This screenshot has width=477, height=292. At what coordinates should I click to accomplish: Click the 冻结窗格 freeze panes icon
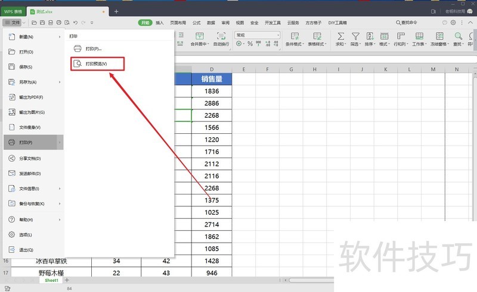(439, 36)
